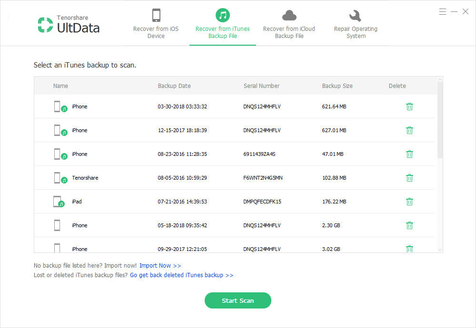Click device icon of 09-29-2017 iPhone backup

[x=57, y=248]
